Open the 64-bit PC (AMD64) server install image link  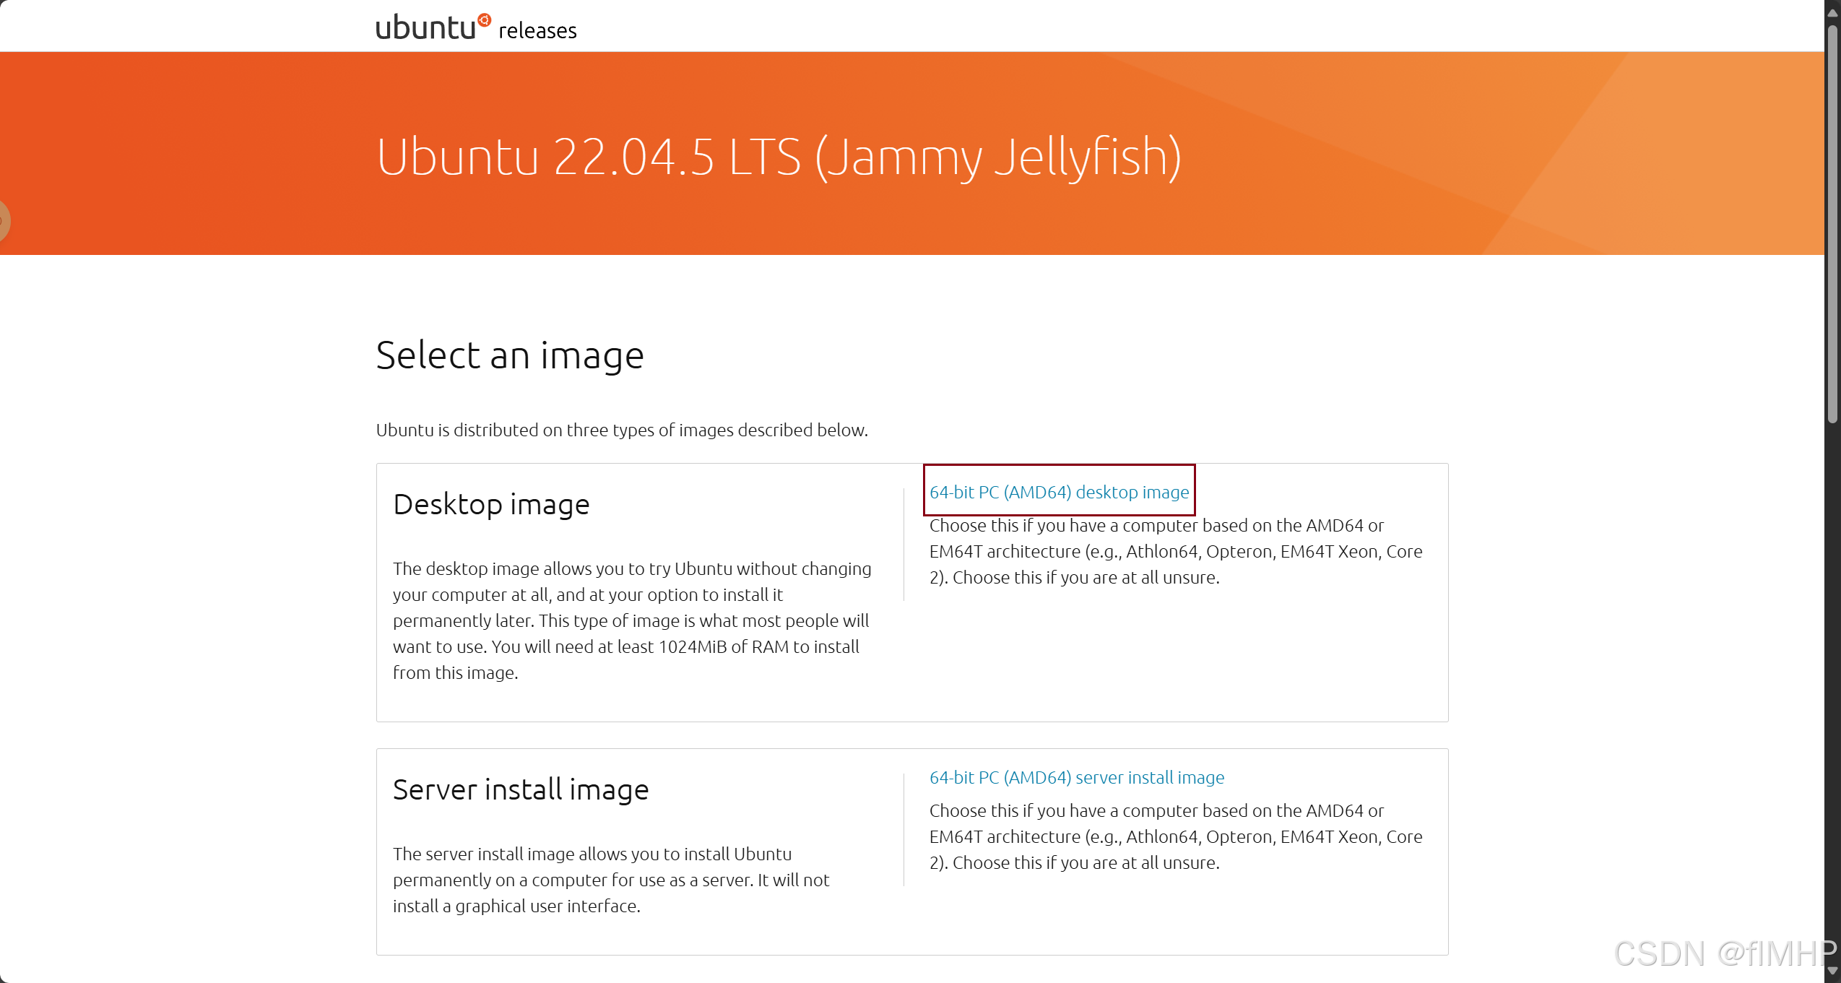(x=1076, y=777)
